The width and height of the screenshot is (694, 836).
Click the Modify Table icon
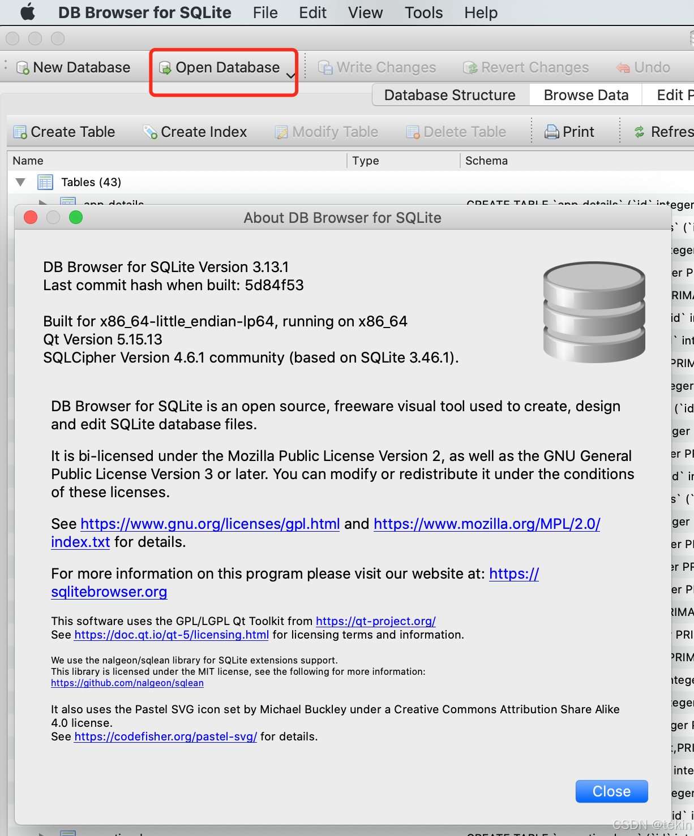[281, 132]
